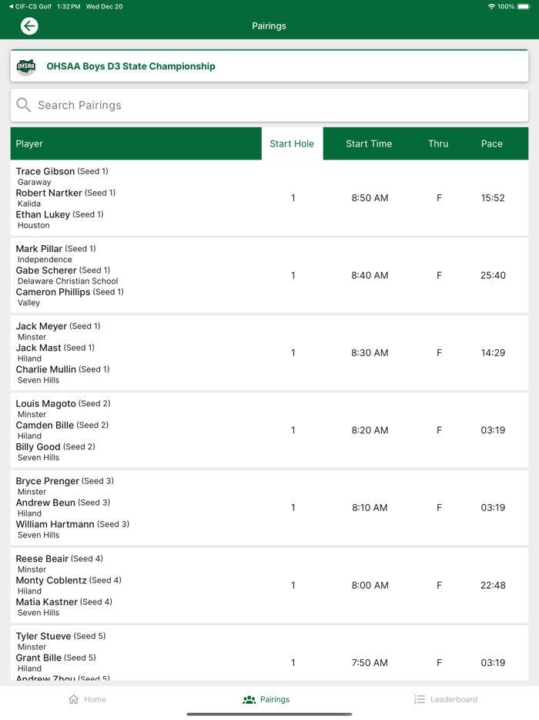539x720 pixels.
Task: Open OHSAA Boys D3 State Championship
Action: 131,66
